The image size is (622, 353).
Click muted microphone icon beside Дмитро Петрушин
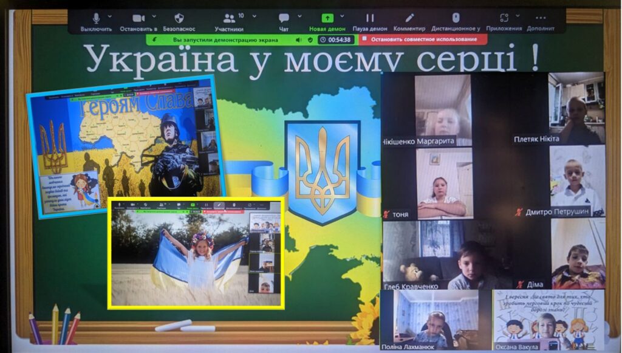click(519, 212)
